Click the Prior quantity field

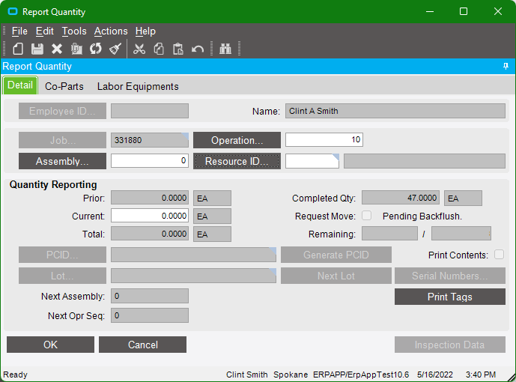[x=149, y=198]
